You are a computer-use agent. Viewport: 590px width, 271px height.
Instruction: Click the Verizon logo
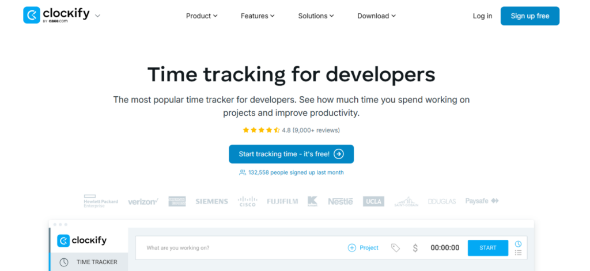[x=143, y=202]
